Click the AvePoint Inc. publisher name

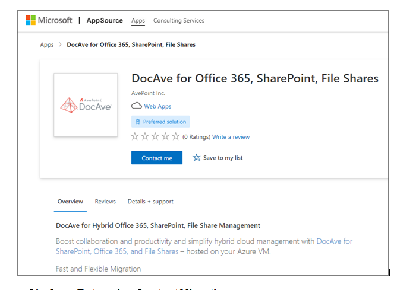click(x=148, y=93)
